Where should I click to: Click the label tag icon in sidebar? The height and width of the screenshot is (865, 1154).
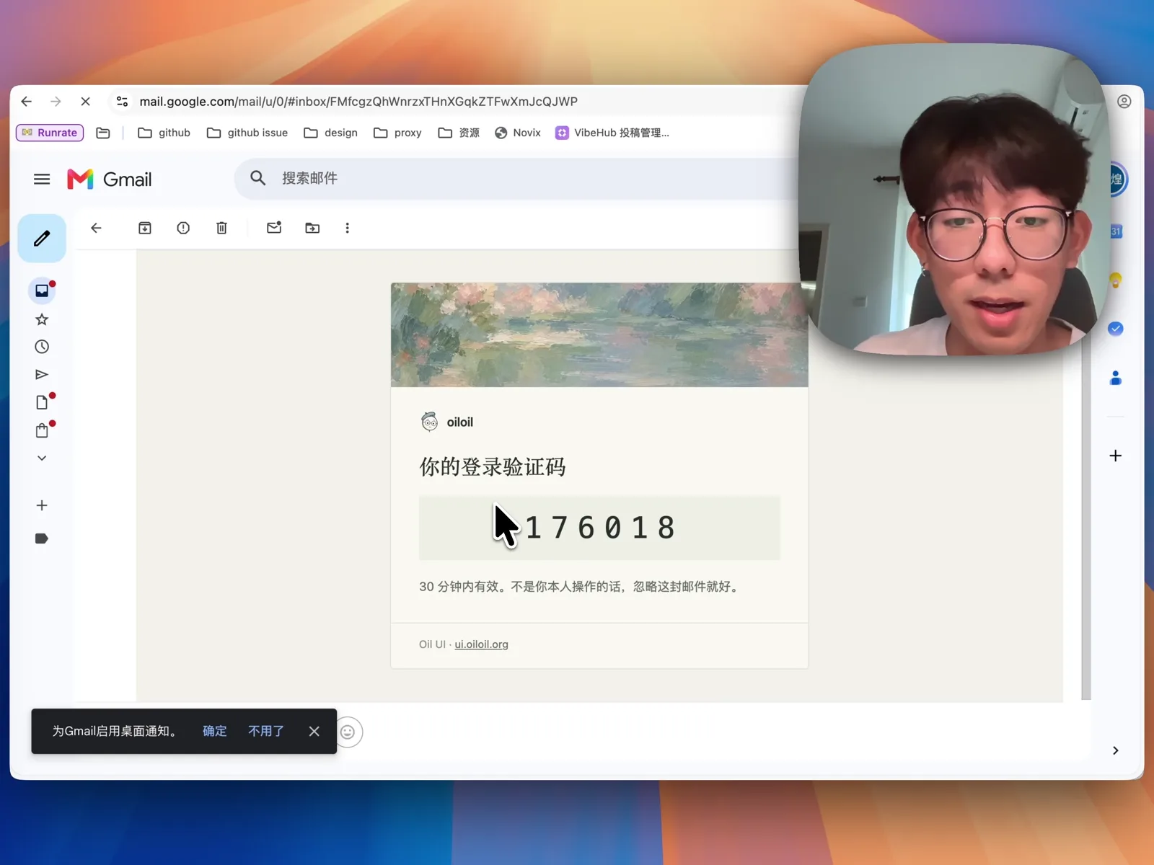[42, 538]
